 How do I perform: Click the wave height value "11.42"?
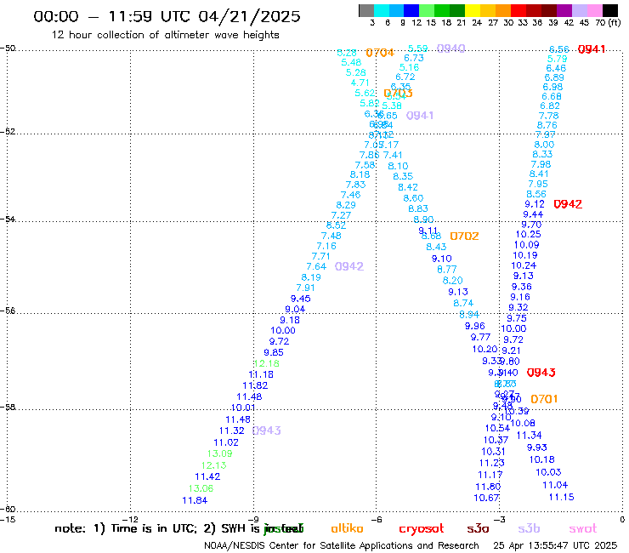[207, 476]
